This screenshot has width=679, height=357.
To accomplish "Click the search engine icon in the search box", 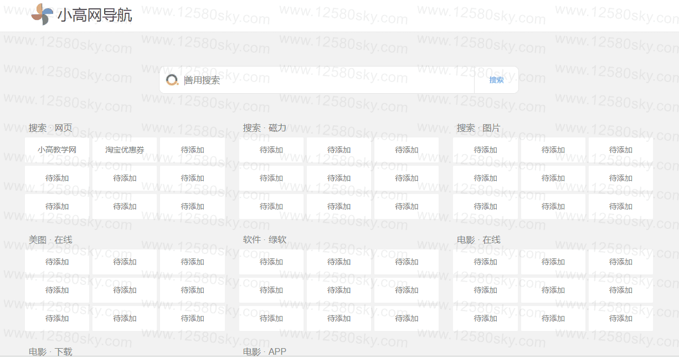I will click(x=172, y=80).
